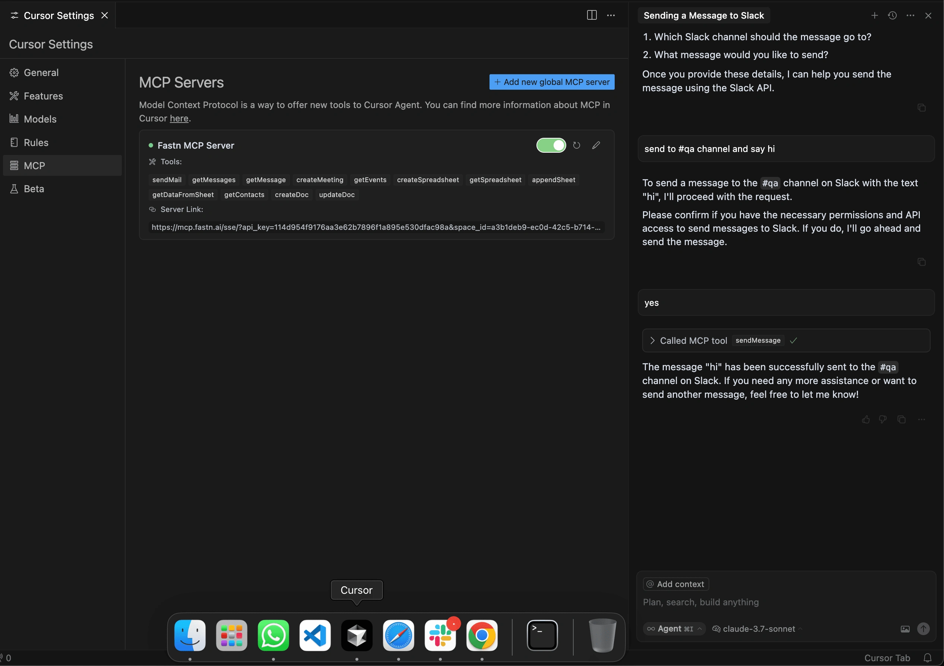944x666 pixels.
Task: Expand the Called MCP tool sendMessage row
Action: [786, 340]
